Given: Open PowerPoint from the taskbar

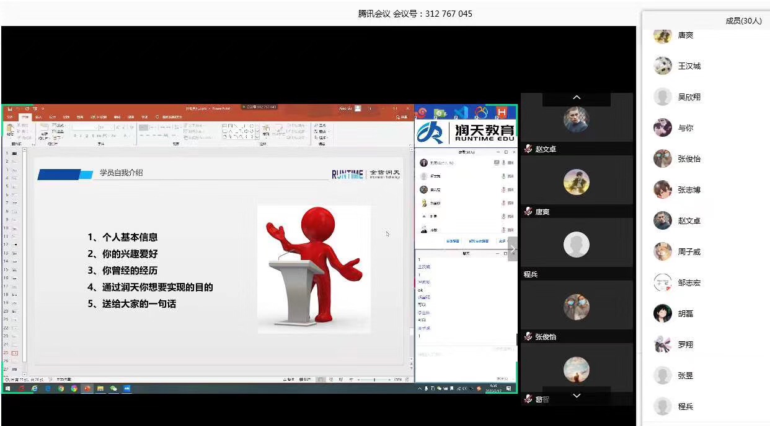Looking at the screenshot, I should tap(87, 388).
